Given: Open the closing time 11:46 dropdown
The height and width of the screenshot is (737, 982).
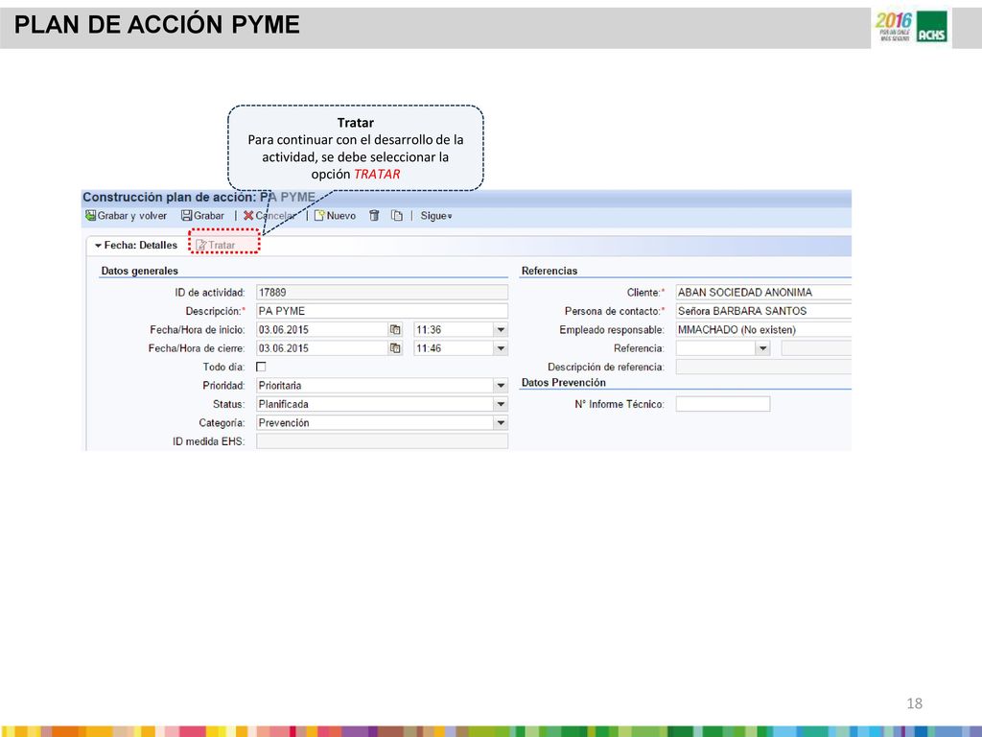Looking at the screenshot, I should pyautogui.click(x=501, y=348).
